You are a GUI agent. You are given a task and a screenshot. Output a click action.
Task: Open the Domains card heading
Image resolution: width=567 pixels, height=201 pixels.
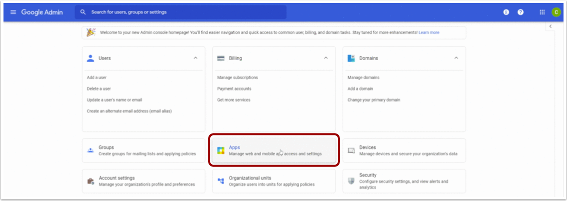[369, 58]
